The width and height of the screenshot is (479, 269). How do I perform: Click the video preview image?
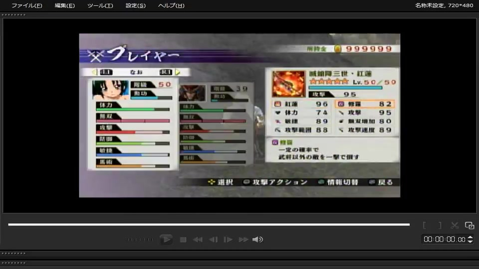(239, 115)
